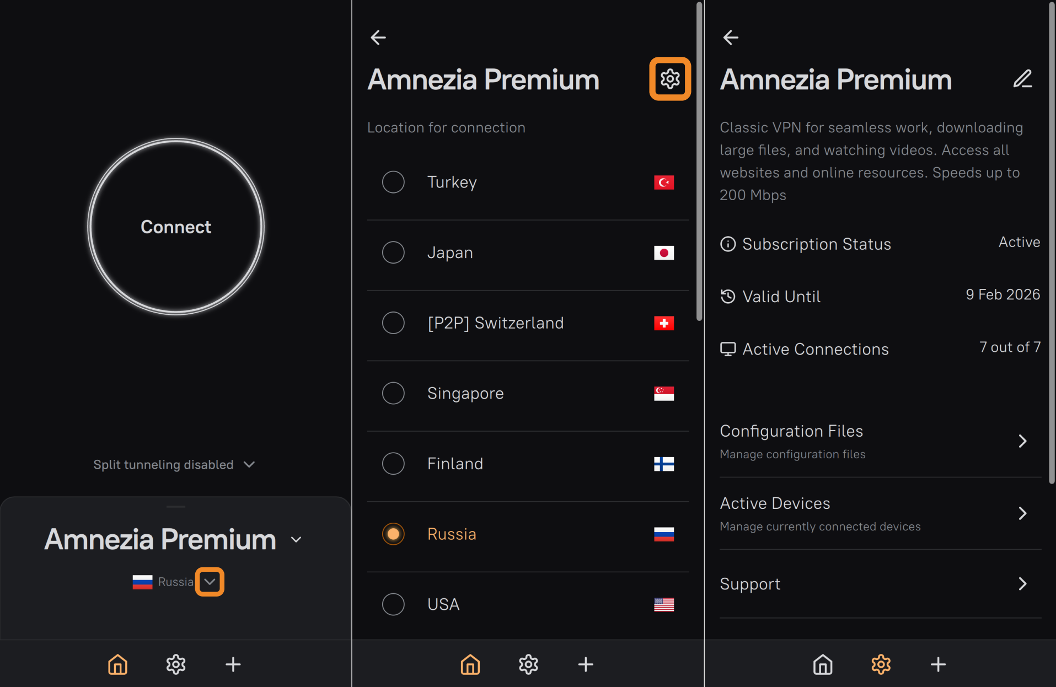Click the back arrow on the subscription details screen

[x=731, y=37]
